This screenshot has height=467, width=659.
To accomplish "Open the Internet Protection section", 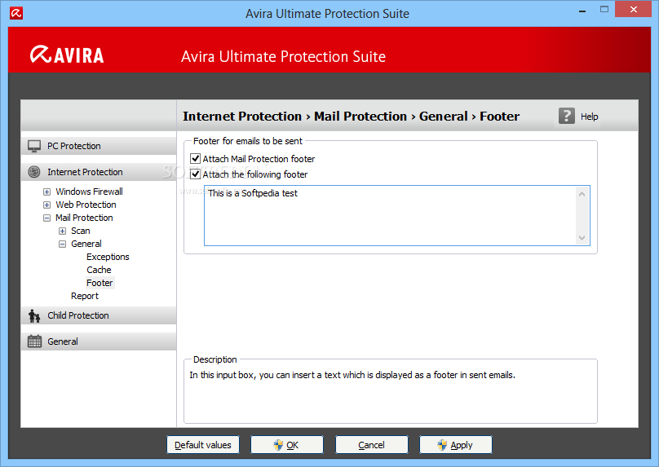I will click(x=99, y=172).
